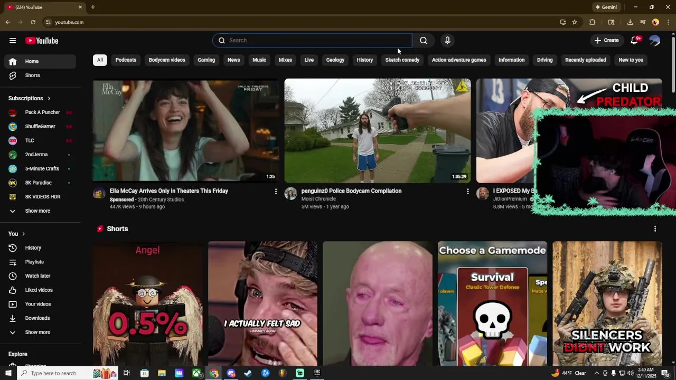Open Steam from the taskbar
Screen dimensions: 676x380
point(248,373)
